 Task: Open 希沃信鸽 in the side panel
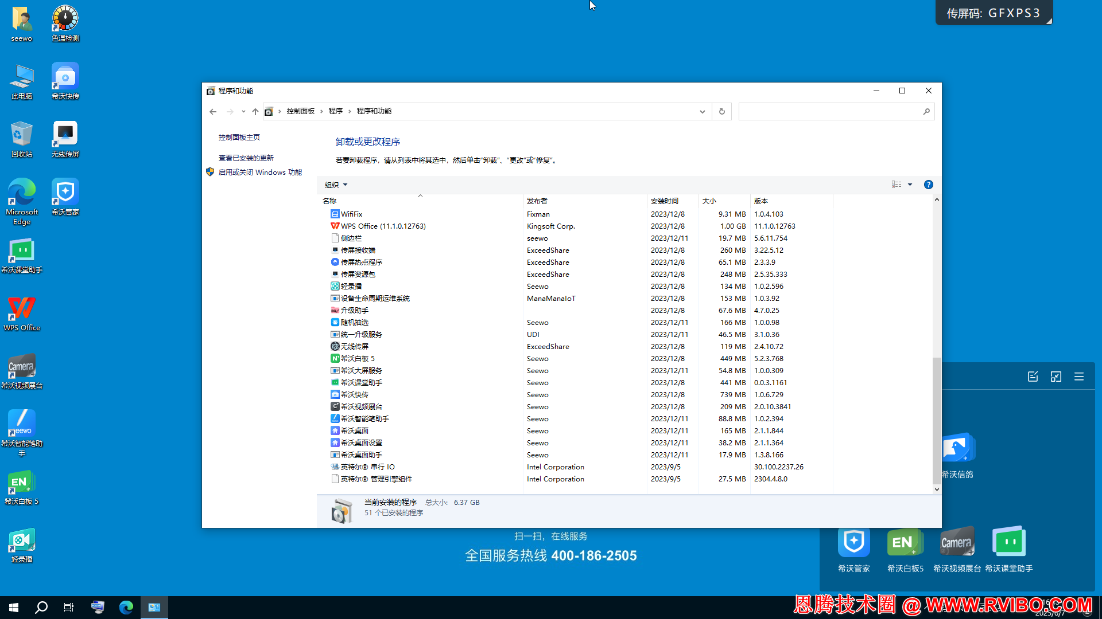click(x=957, y=456)
